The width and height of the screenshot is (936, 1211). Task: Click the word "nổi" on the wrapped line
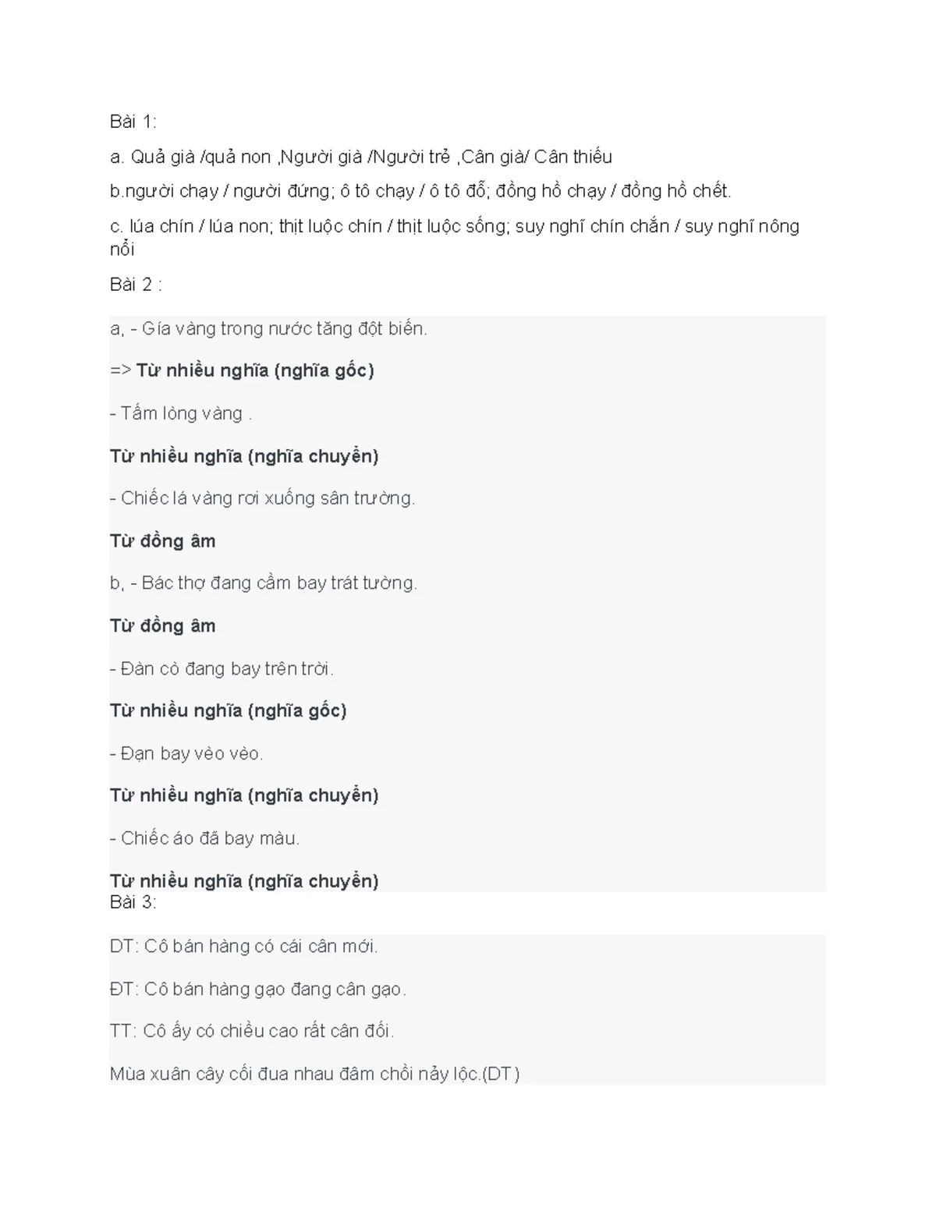(122, 250)
